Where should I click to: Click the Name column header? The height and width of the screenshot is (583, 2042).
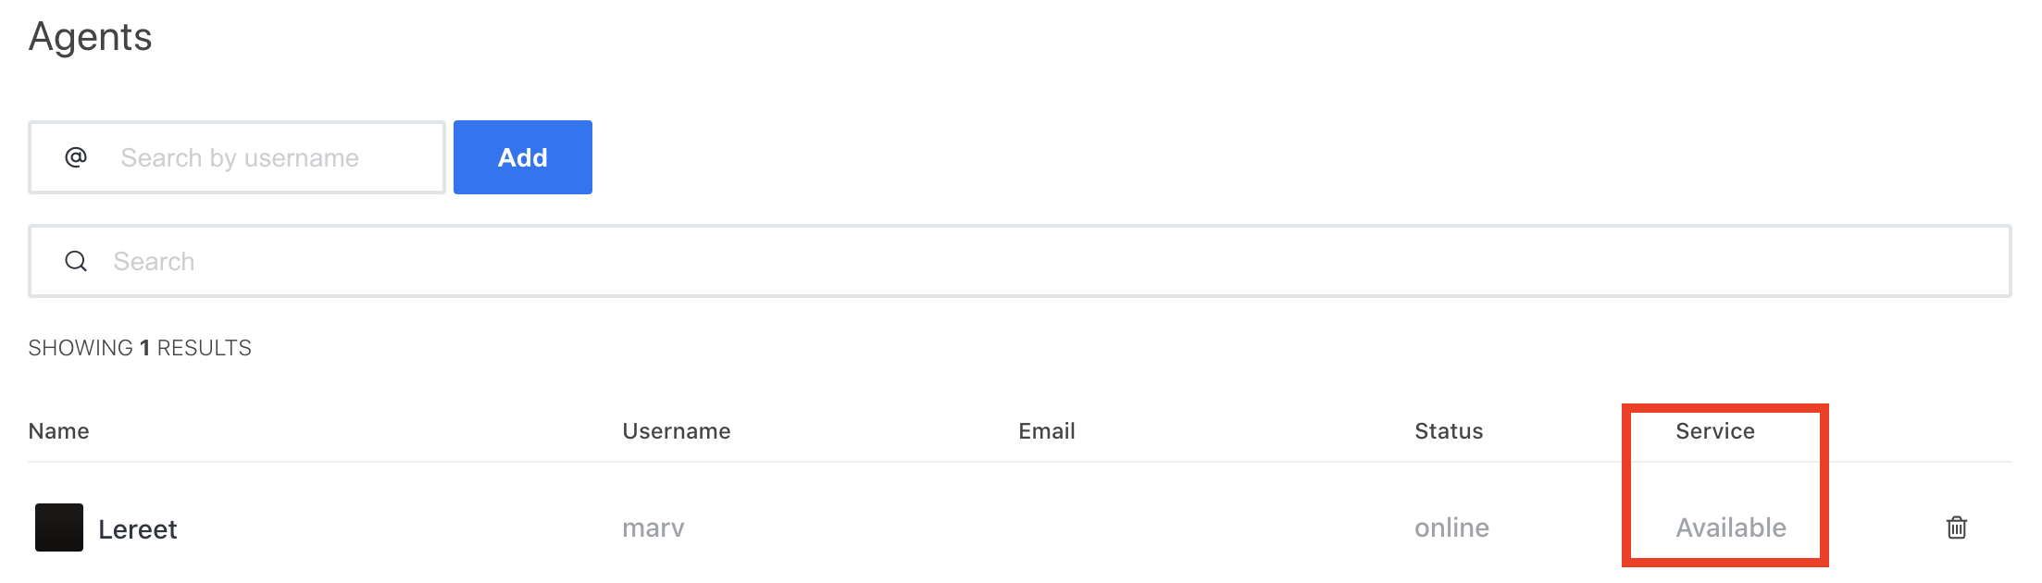[59, 431]
